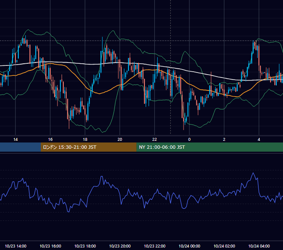The height and width of the screenshot is (250, 283).
Task: Click the 10/24 04:00 date label
Action: point(259,246)
